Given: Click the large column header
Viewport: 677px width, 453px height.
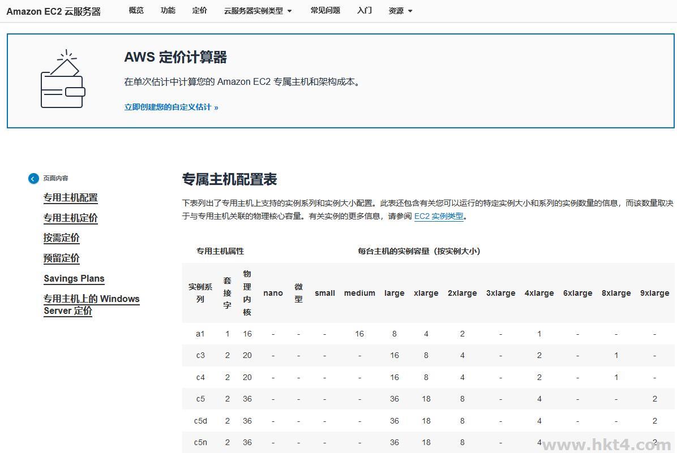Looking at the screenshot, I should pyautogui.click(x=394, y=293).
